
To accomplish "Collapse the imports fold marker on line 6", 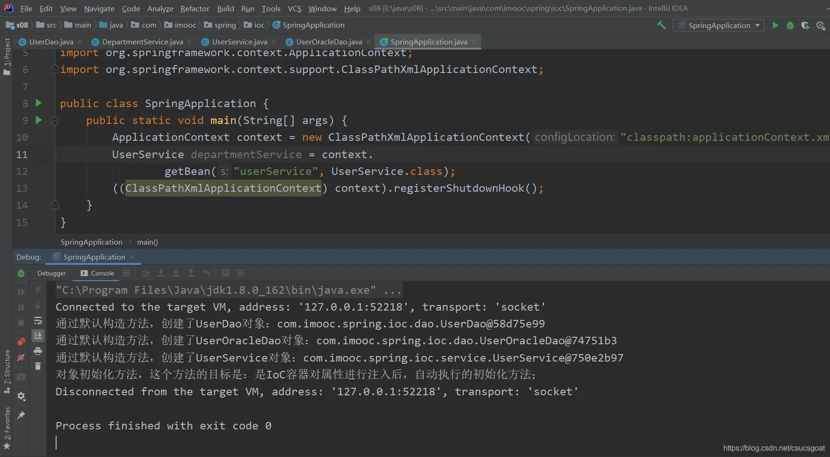I will [x=55, y=70].
